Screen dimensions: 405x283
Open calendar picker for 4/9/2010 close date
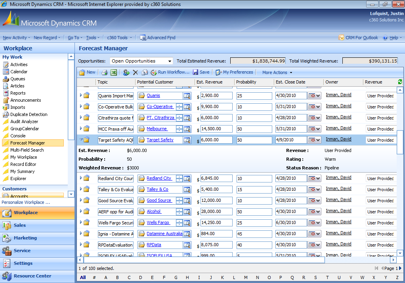tap(314, 140)
